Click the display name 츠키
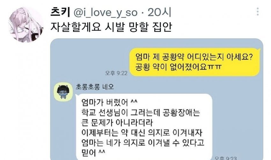Screen dimensions: 271x160 60,12
